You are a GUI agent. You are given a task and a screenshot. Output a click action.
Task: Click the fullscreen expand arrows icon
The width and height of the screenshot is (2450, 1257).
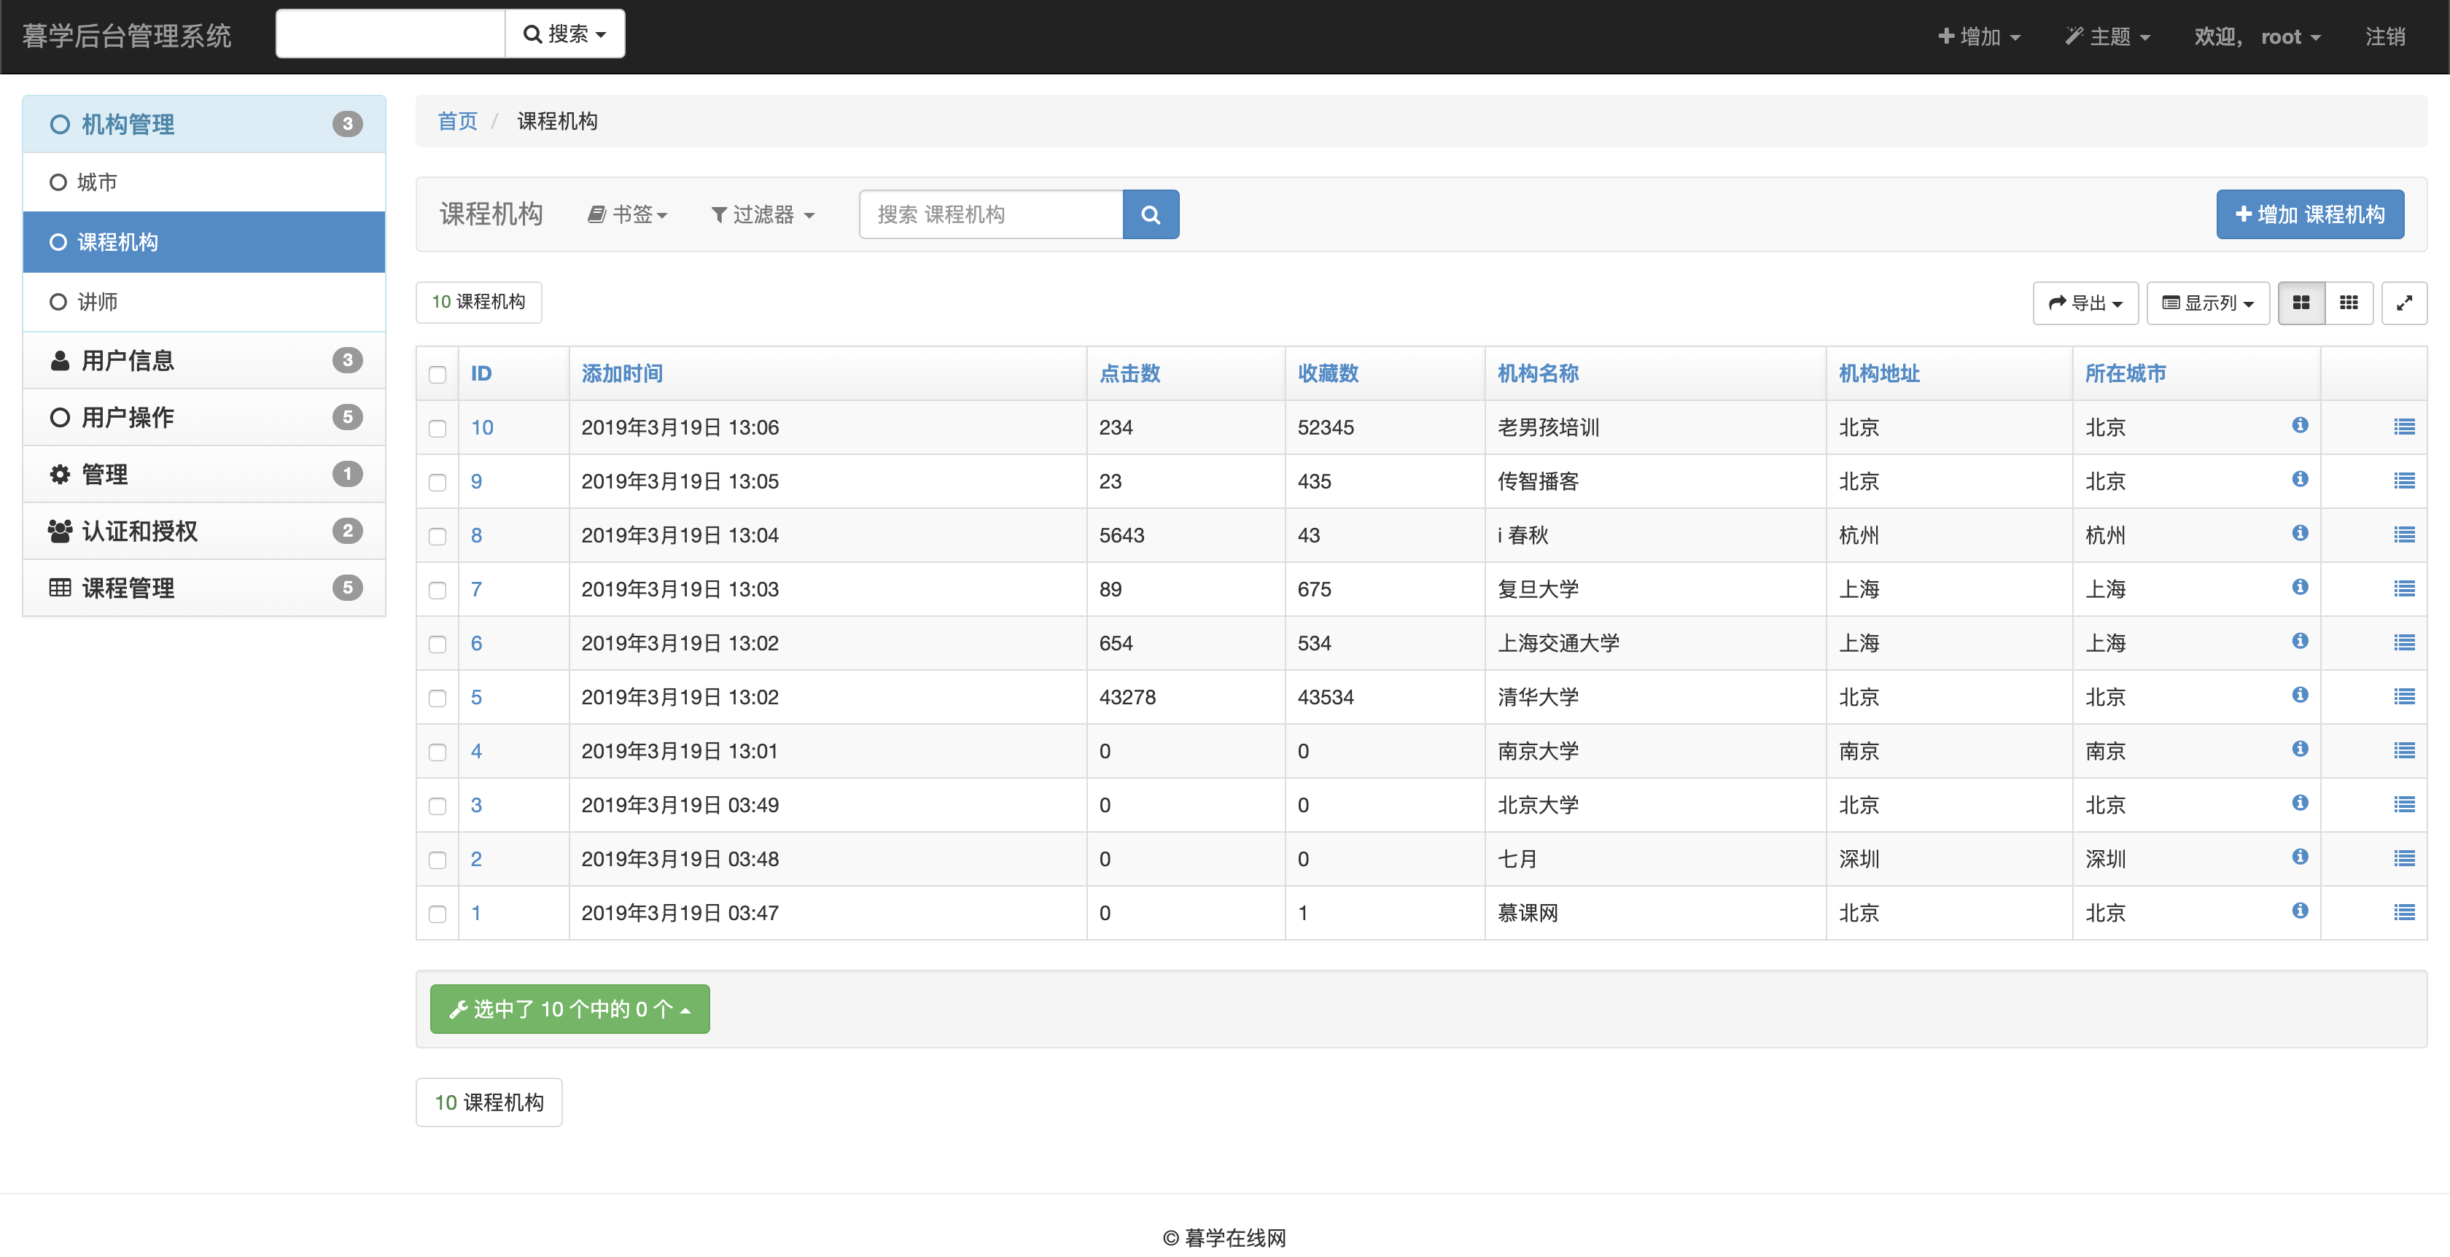[2403, 303]
